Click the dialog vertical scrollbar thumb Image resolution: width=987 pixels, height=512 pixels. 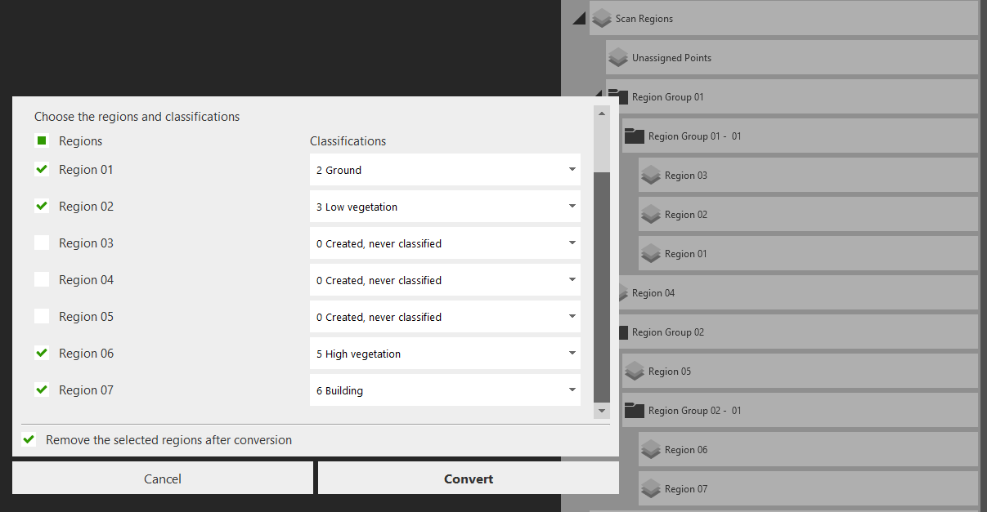tap(602, 287)
